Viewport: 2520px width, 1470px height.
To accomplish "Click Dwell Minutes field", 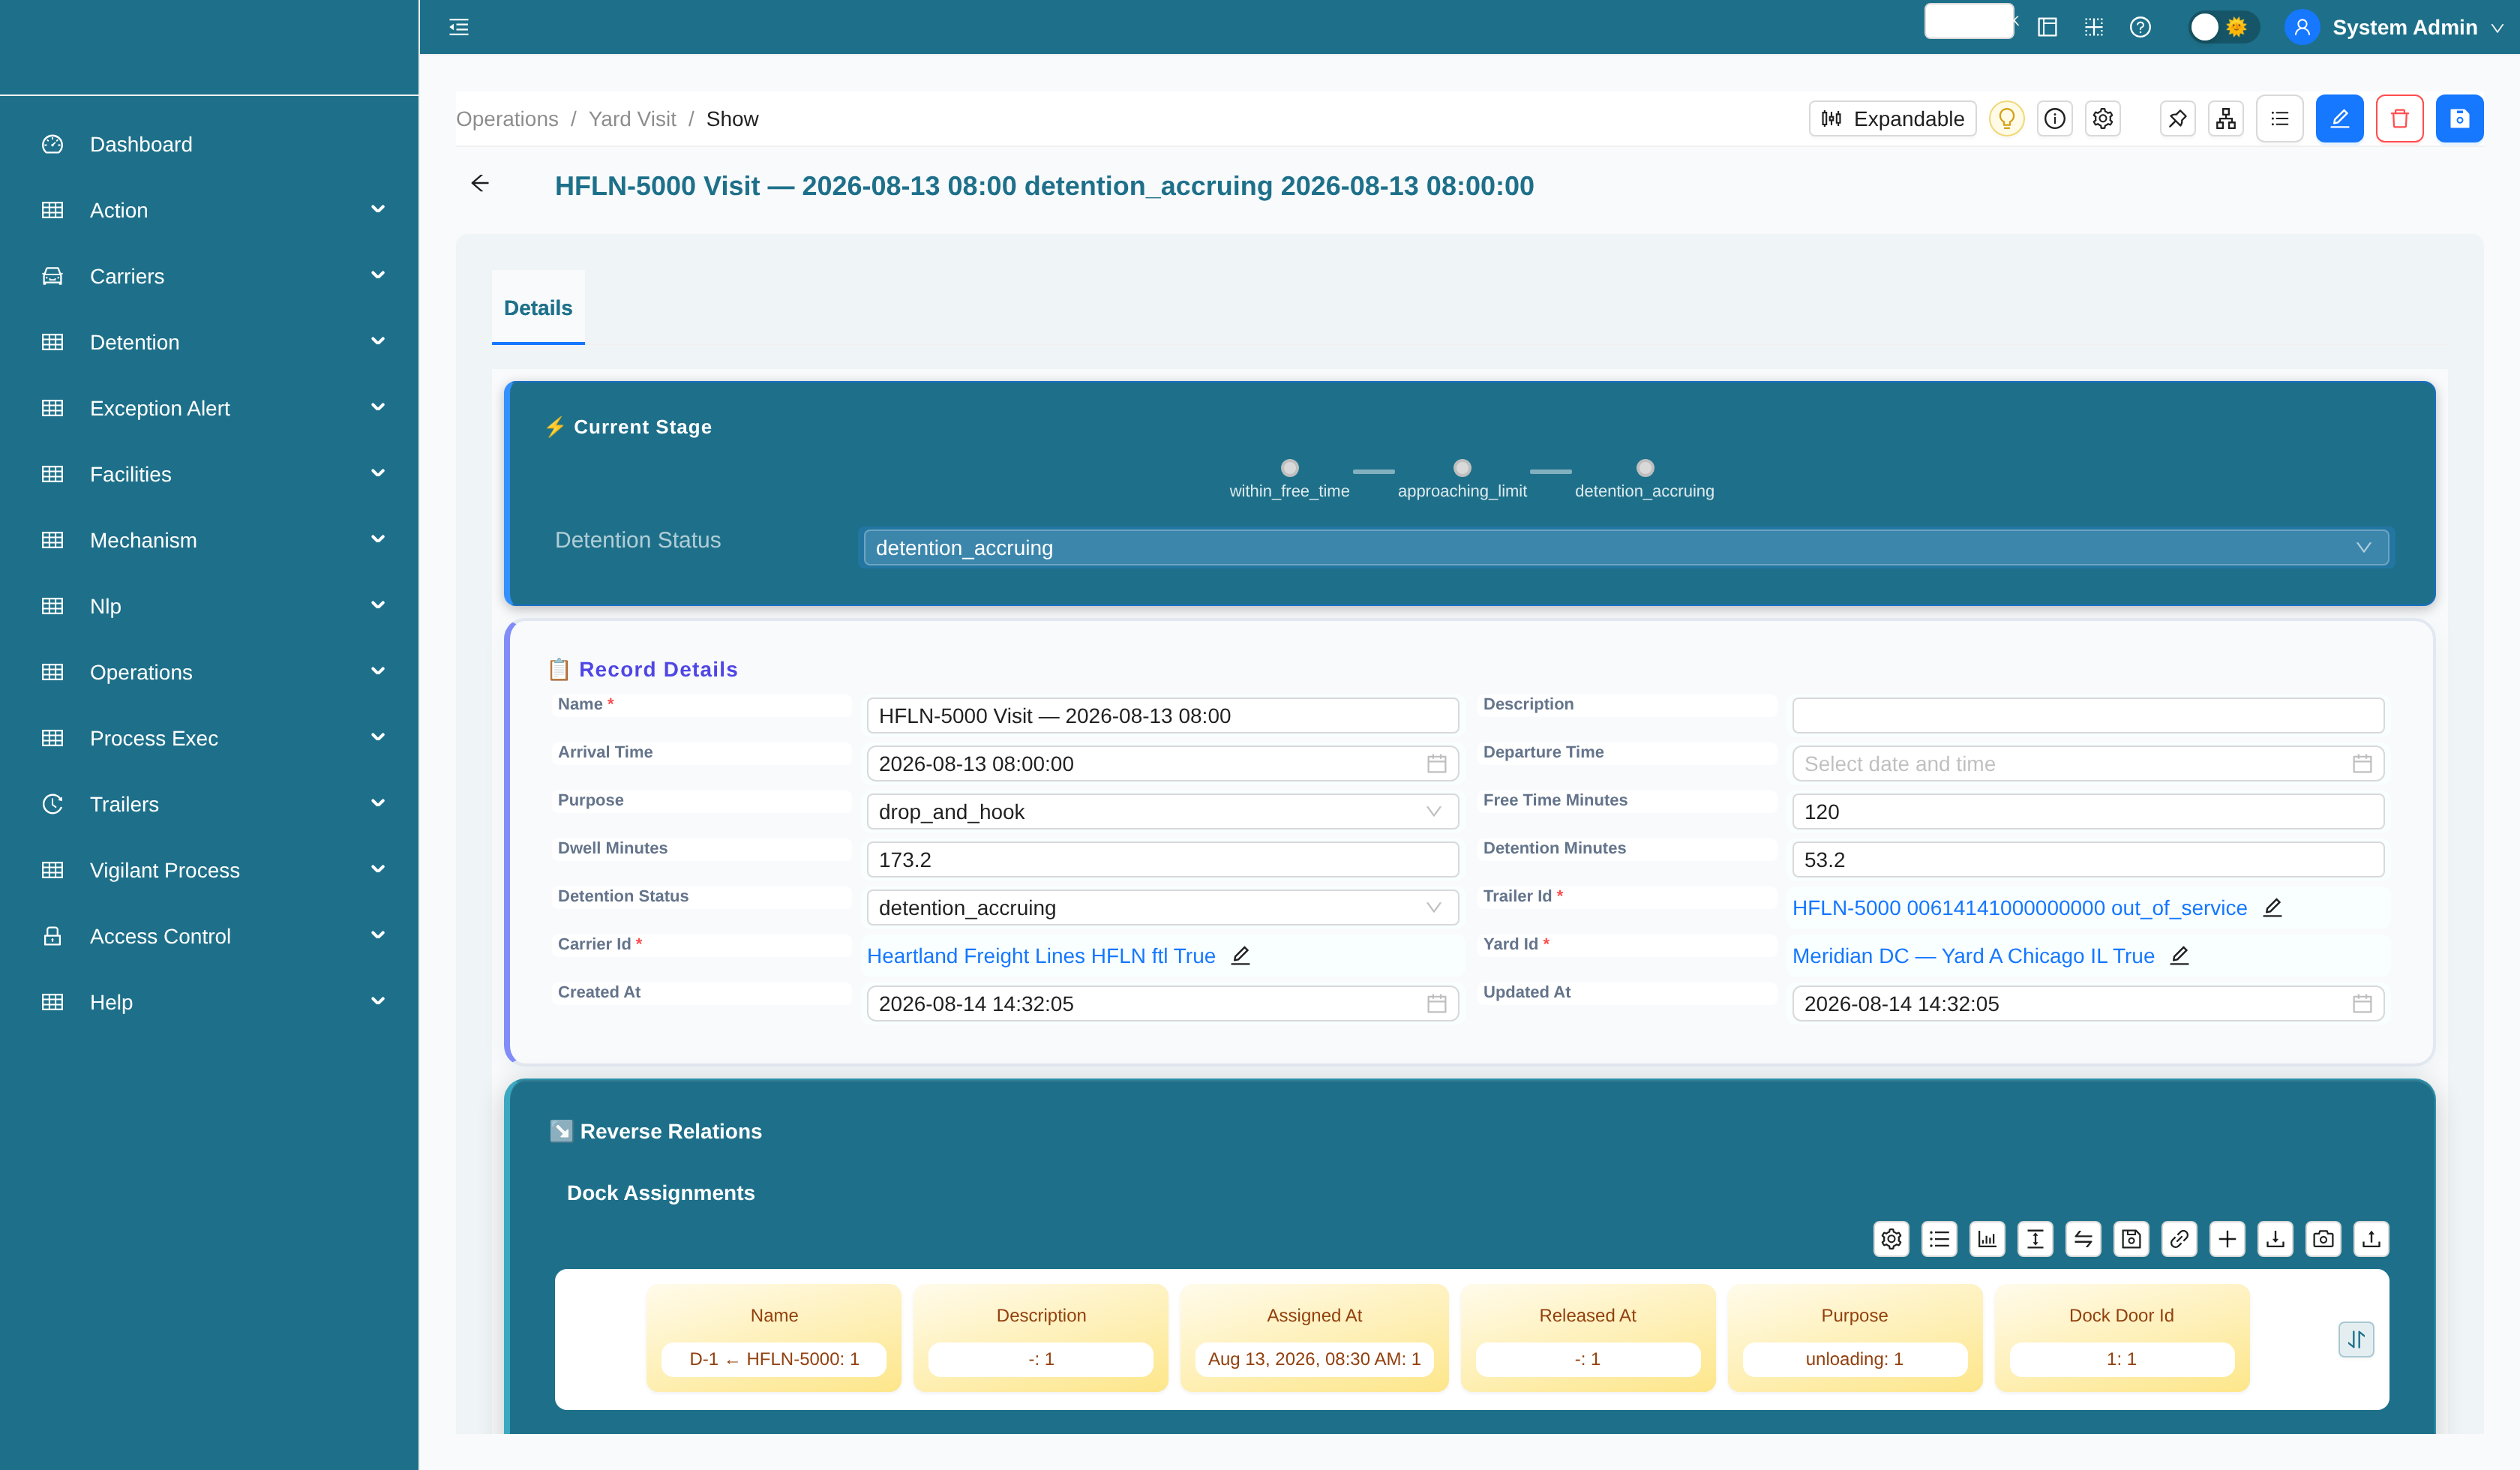I will pos(1162,860).
